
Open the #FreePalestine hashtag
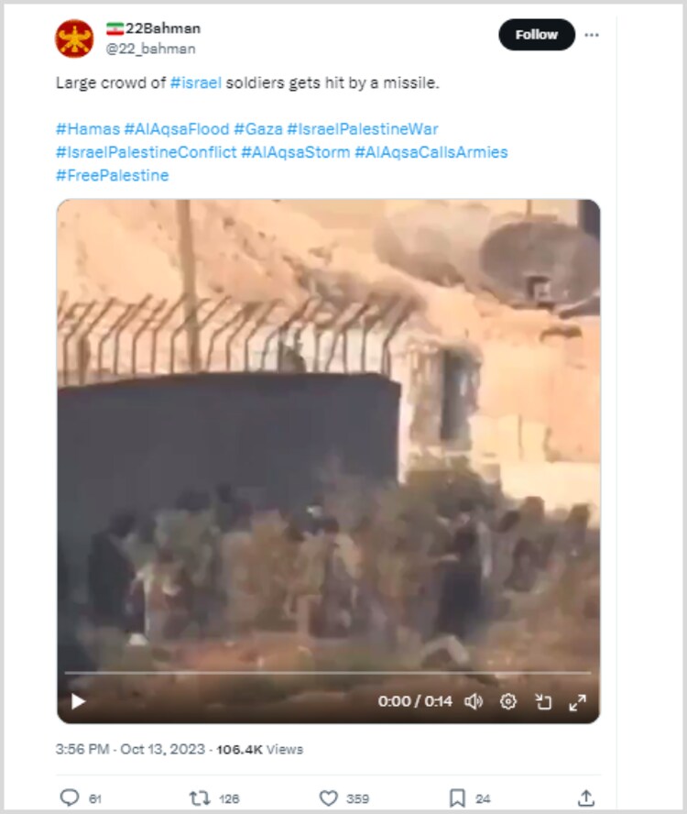[x=112, y=175]
